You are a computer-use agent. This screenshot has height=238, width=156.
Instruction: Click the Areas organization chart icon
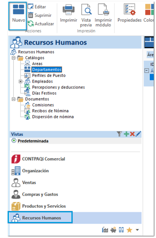tap(27, 64)
